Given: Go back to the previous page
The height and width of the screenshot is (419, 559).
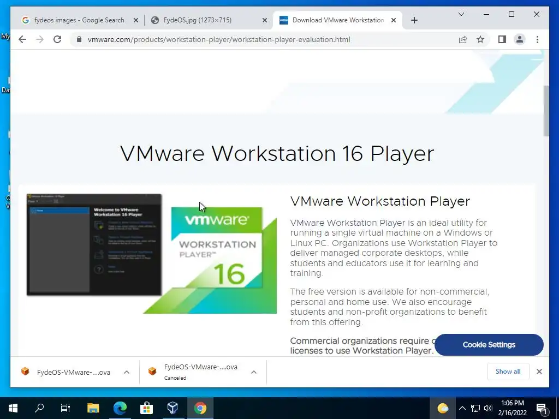Looking at the screenshot, I should pyautogui.click(x=22, y=39).
